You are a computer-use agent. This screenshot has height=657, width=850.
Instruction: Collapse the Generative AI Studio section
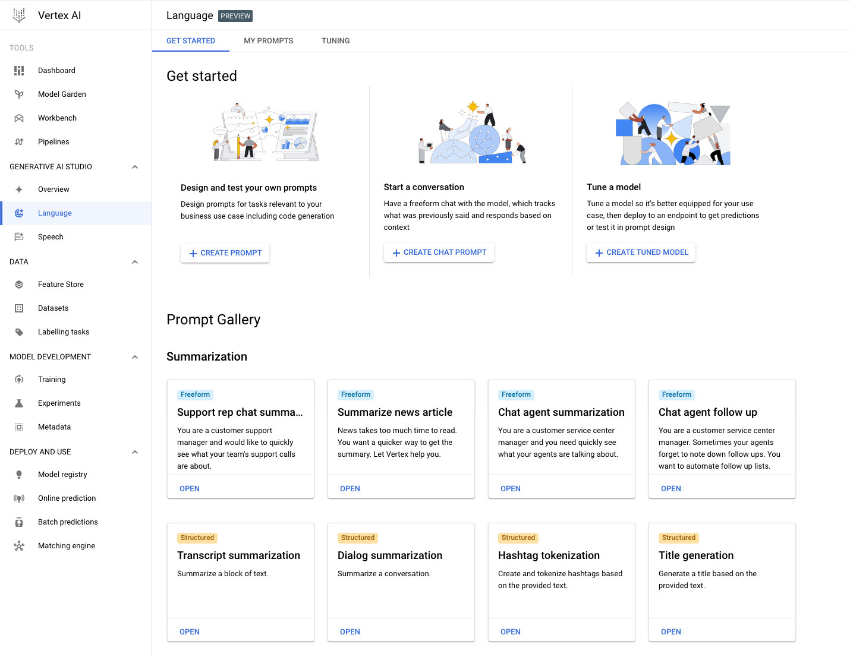(x=135, y=167)
